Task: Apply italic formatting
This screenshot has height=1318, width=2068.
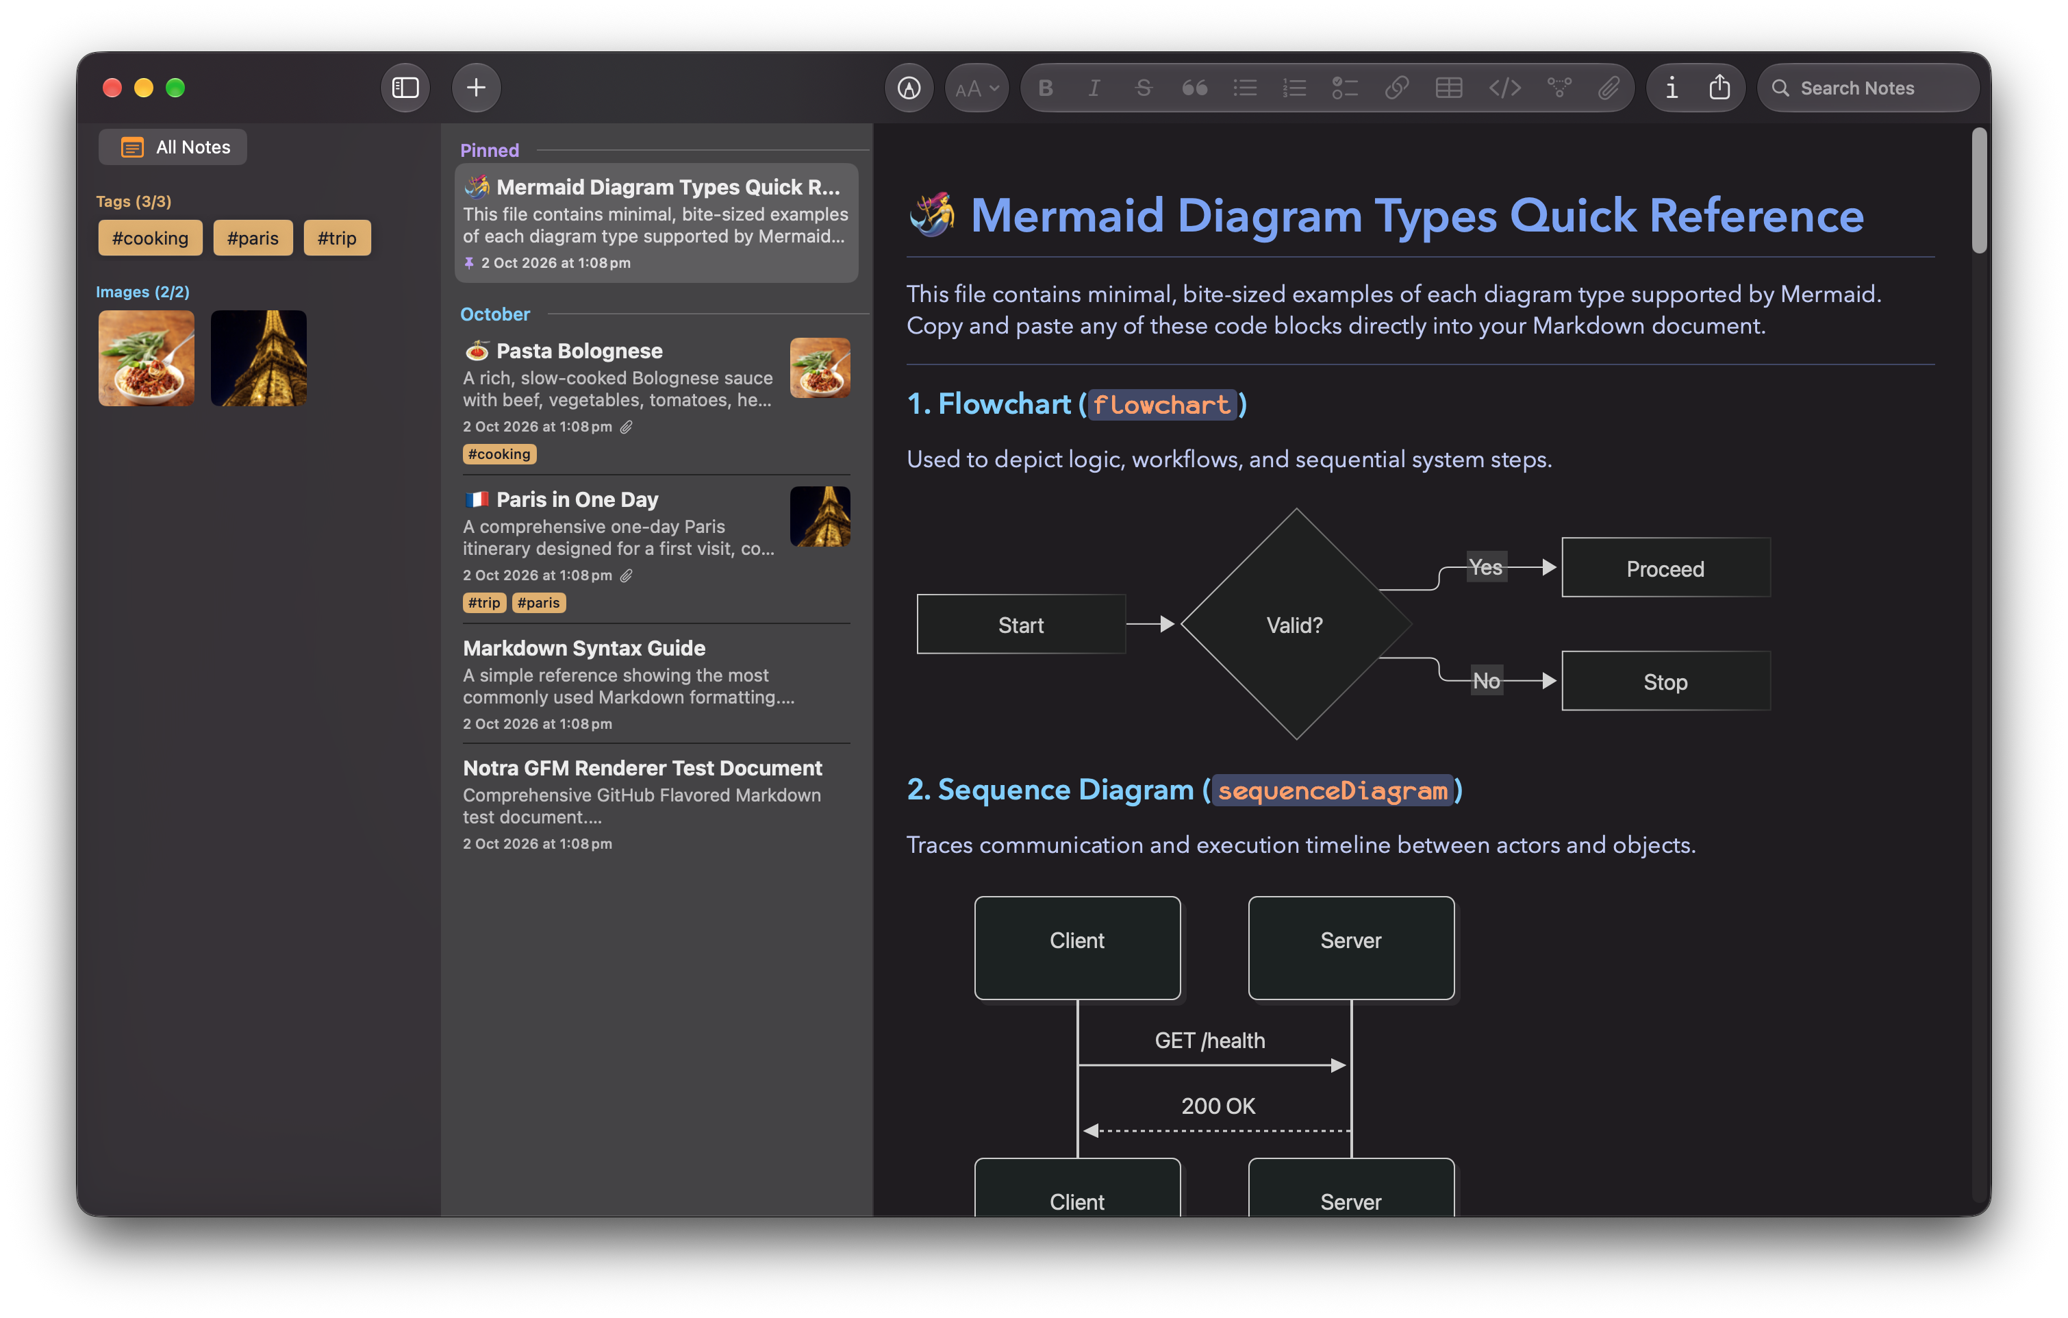Action: click(1094, 88)
